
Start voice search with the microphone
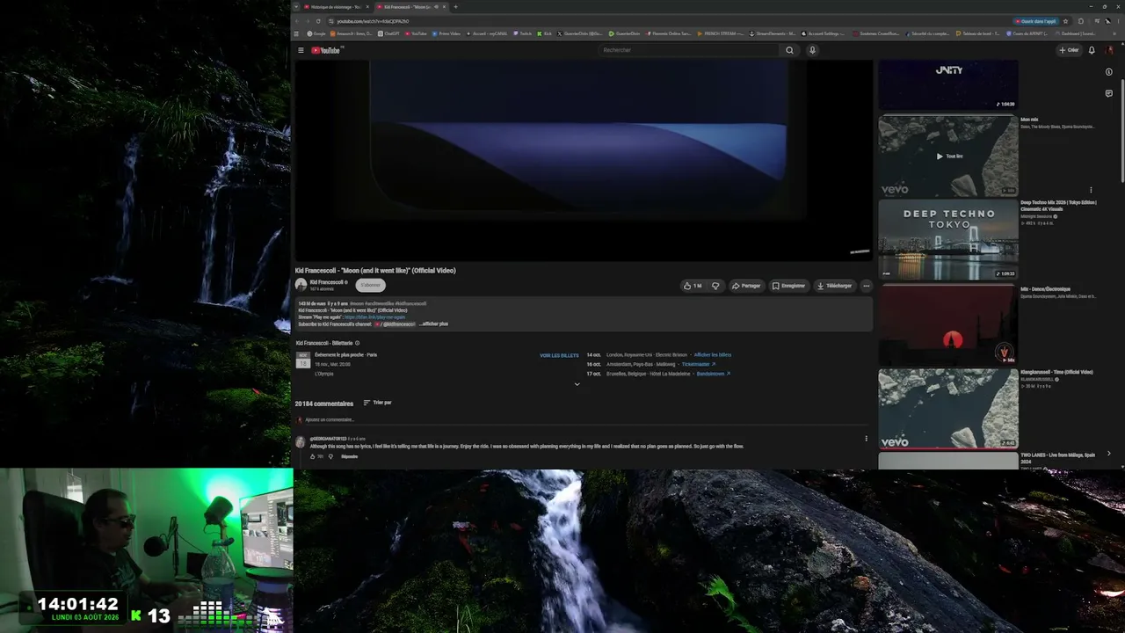(x=812, y=50)
